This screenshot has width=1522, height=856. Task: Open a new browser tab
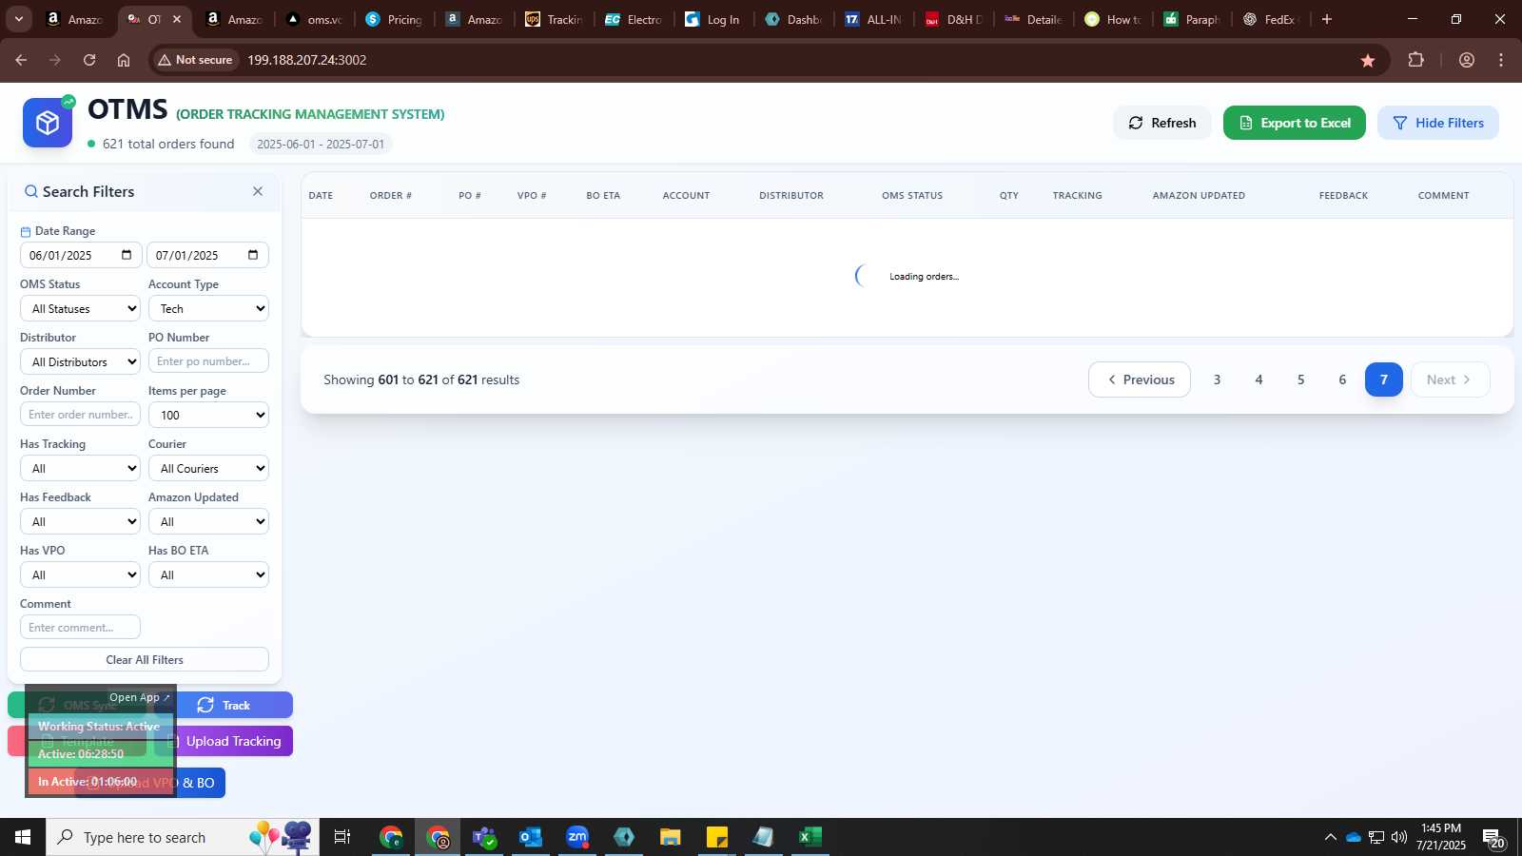click(1327, 19)
